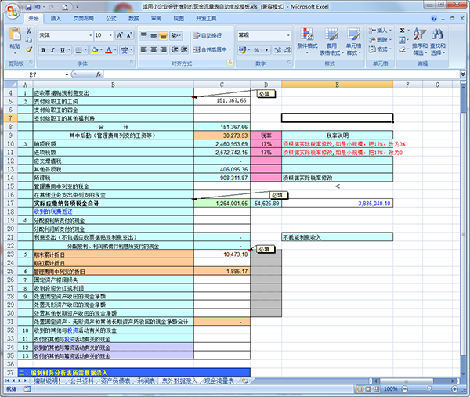This screenshot has width=470, height=397.
Task: Click zoom out minus button
Action: tap(405, 389)
